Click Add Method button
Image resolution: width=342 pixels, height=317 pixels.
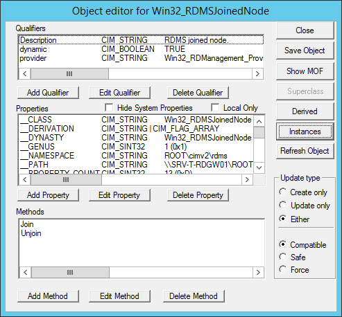[x=48, y=296]
